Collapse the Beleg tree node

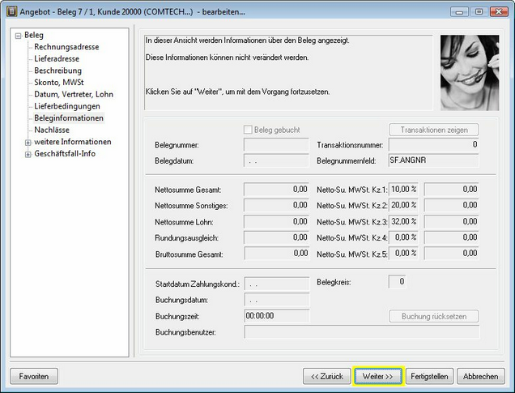point(18,36)
